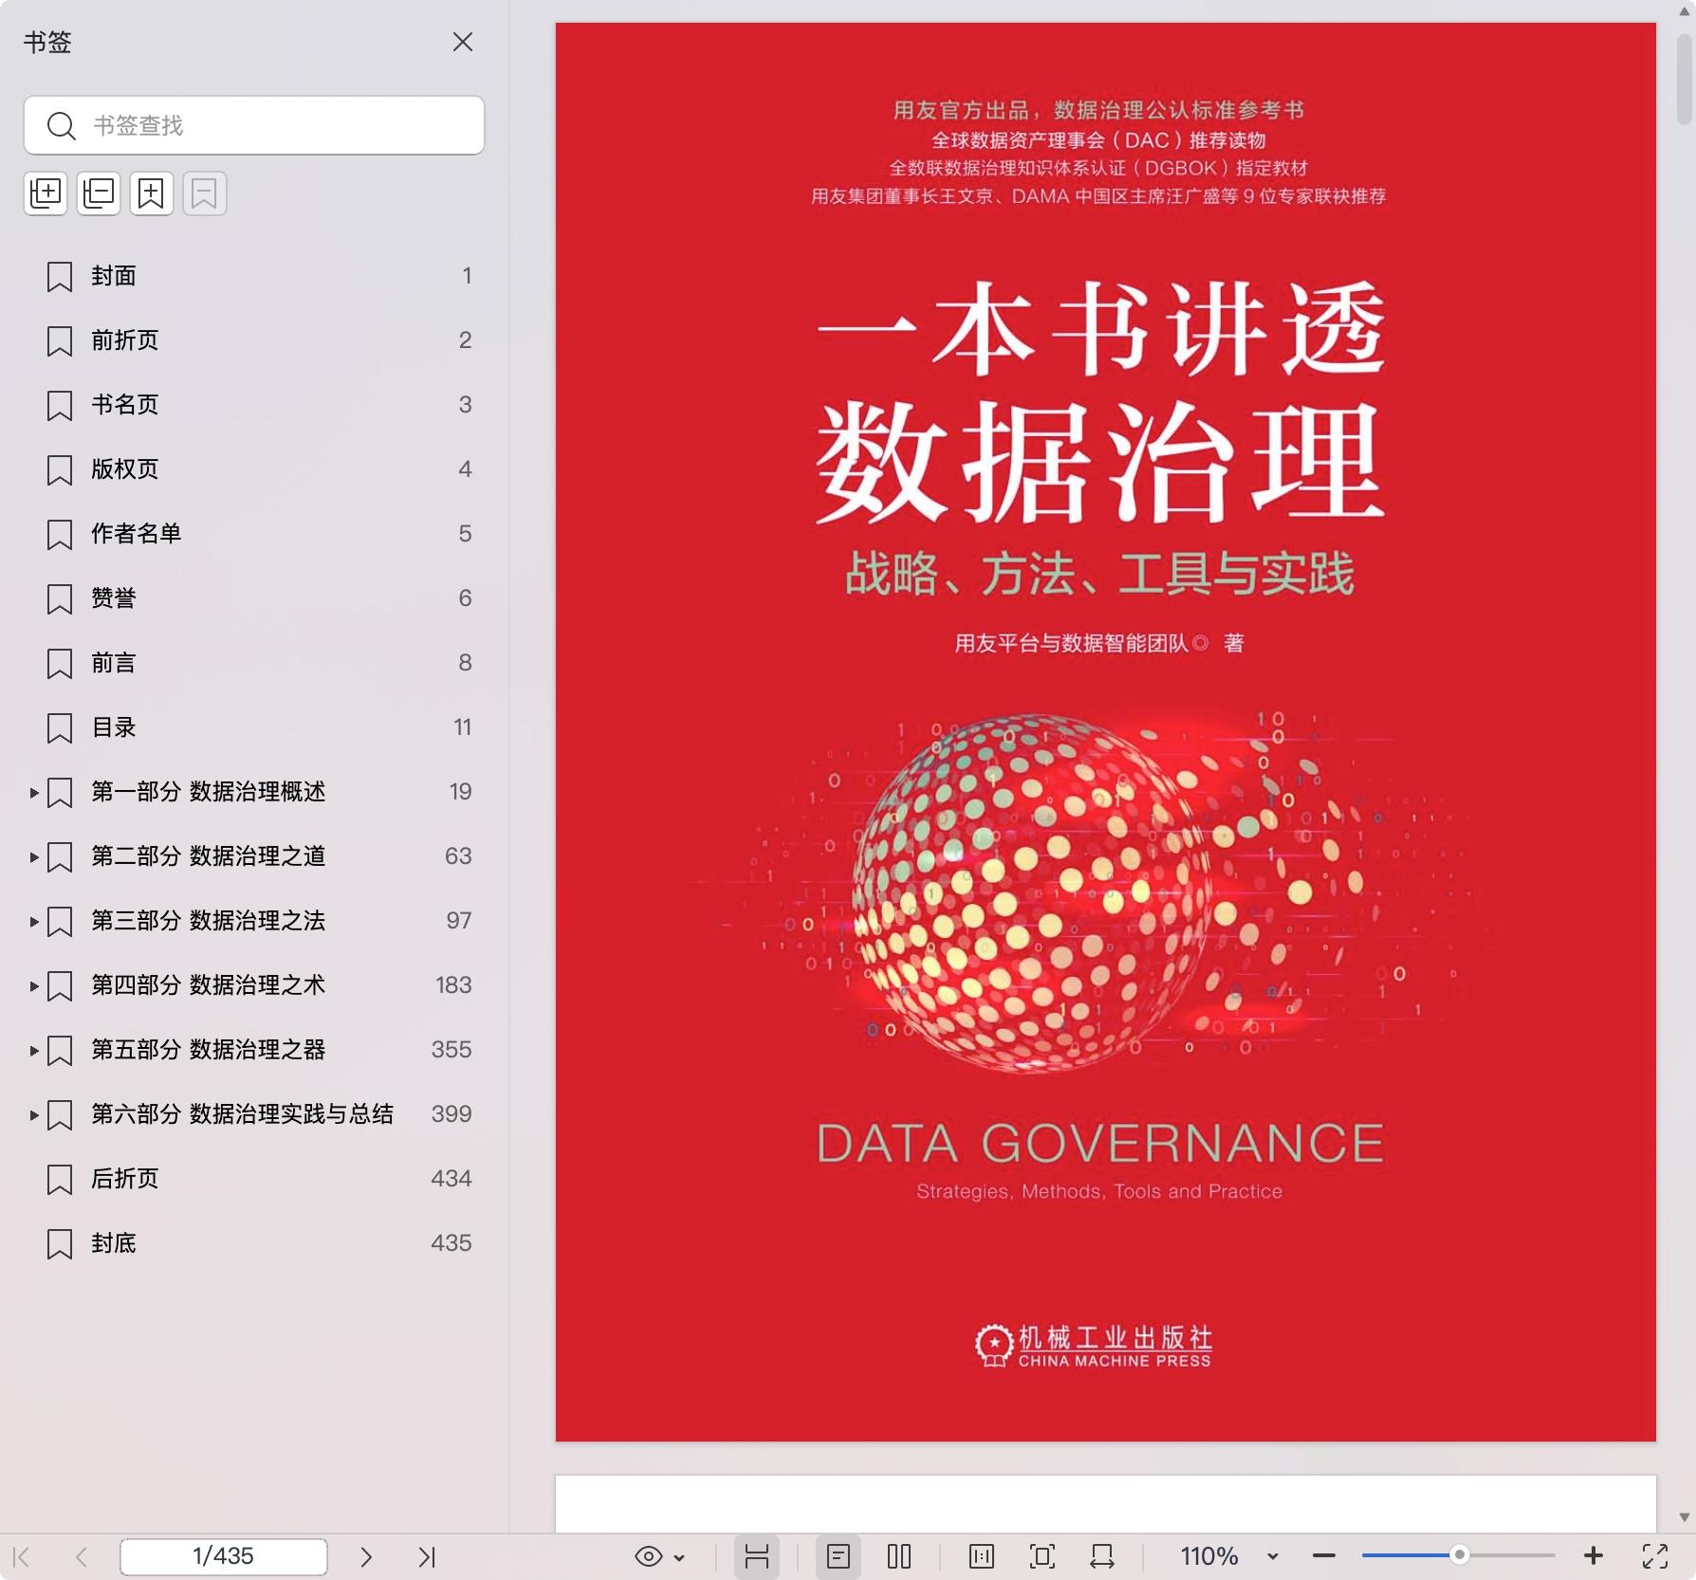Click the actual size icon
This screenshot has width=1696, height=1580.
point(982,1556)
